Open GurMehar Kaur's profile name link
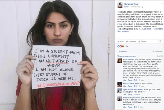This screenshot has height=110, width=164. 131,4
